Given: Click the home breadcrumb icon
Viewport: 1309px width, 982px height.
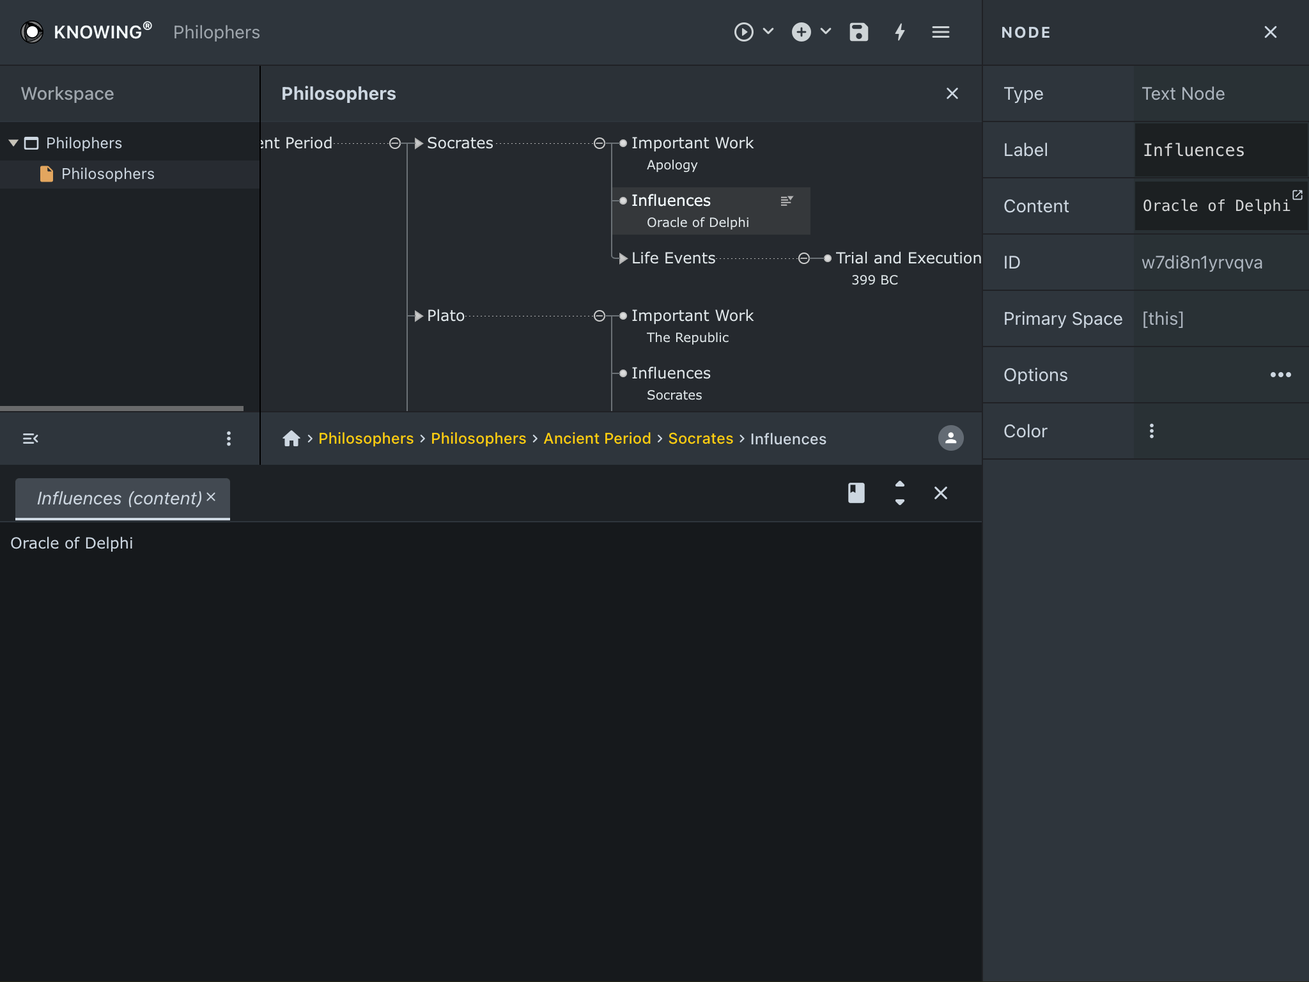Looking at the screenshot, I should [291, 439].
